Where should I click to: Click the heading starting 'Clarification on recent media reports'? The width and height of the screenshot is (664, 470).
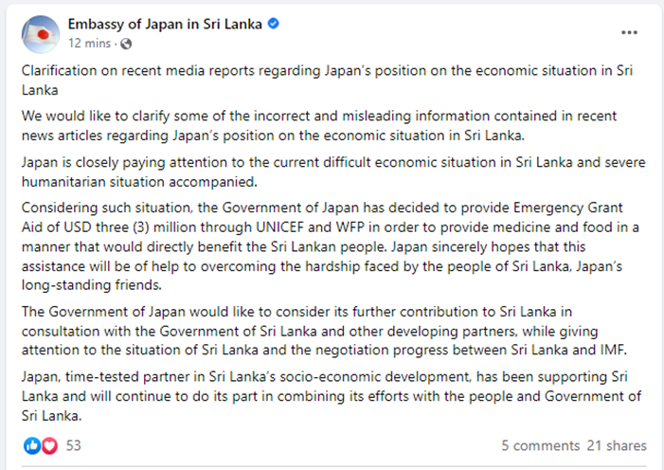point(327,81)
